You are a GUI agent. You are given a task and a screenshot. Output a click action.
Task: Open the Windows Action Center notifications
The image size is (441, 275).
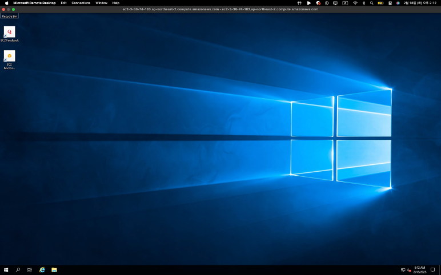coord(432,270)
